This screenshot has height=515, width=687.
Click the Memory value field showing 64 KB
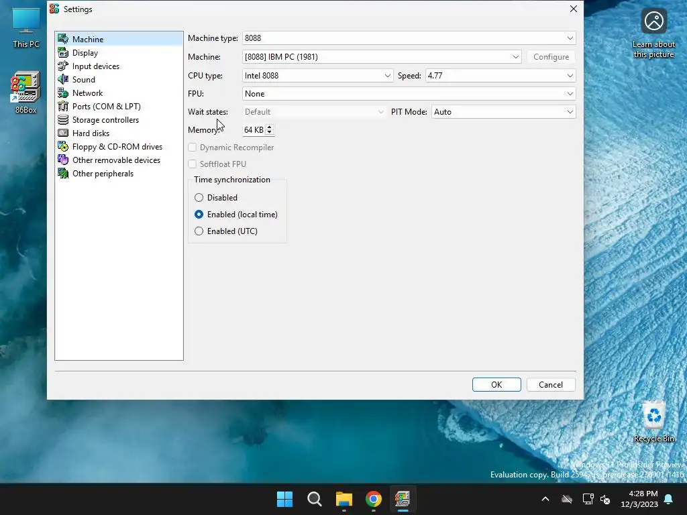pyautogui.click(x=254, y=129)
